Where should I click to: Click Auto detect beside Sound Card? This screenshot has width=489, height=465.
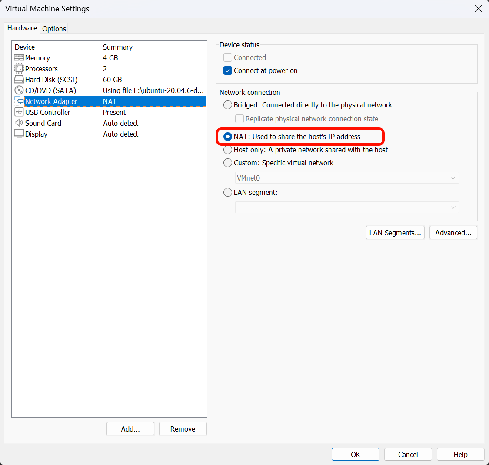pos(121,123)
